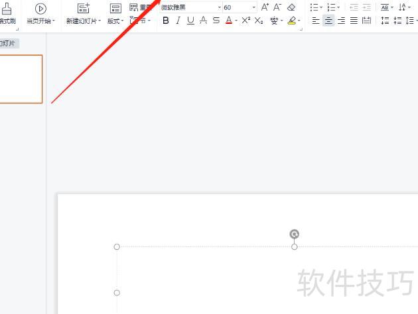This screenshot has width=418, height=314.
Task: Open bullet list style dropdown arrow
Action: point(321,7)
